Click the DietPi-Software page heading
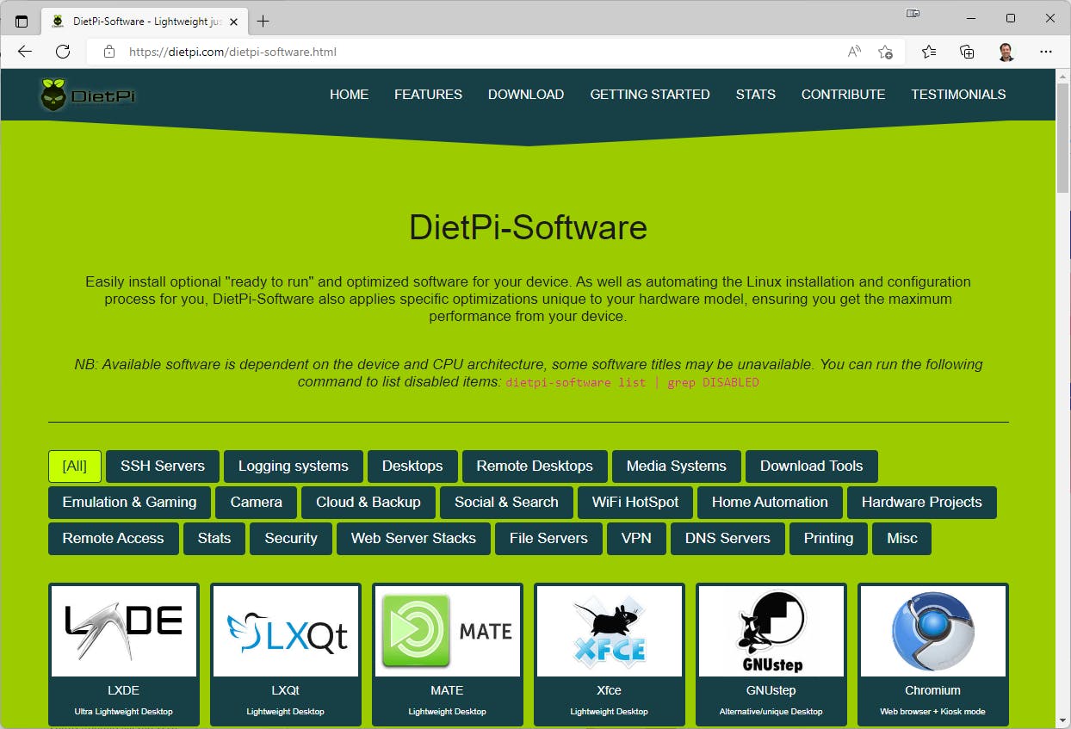Viewport: 1071px width, 729px height. pos(528,227)
